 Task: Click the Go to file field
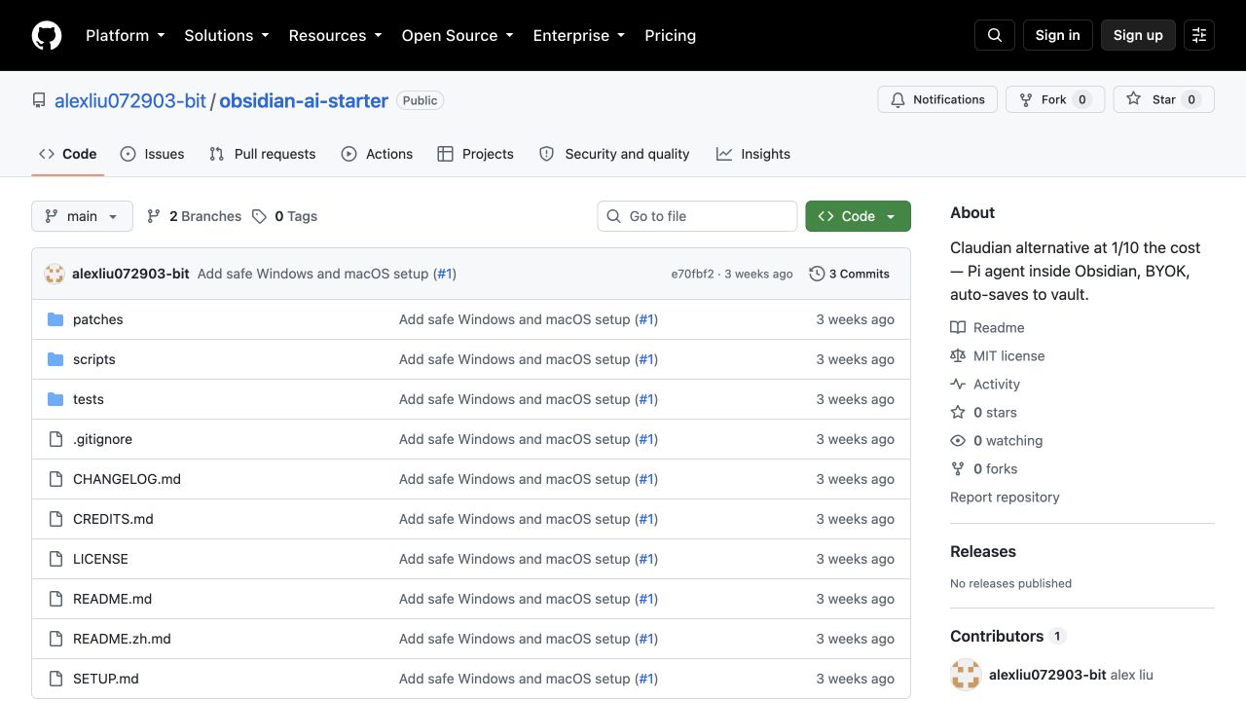(697, 216)
